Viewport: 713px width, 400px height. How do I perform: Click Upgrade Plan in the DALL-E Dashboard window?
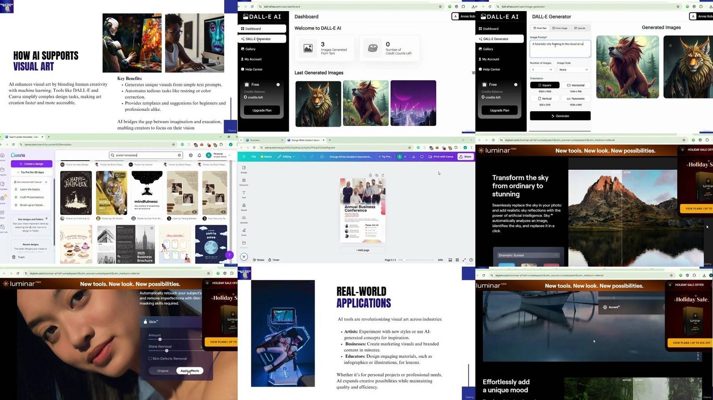(x=262, y=110)
